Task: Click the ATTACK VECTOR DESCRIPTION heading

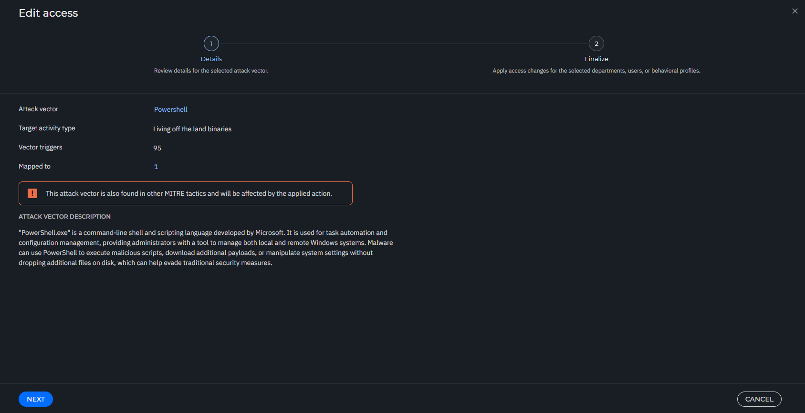Action: click(x=64, y=217)
